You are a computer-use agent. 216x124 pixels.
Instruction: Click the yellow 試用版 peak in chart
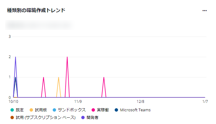click(x=59, y=78)
